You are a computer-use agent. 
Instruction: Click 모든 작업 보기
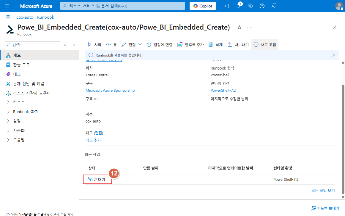[x=323, y=191]
